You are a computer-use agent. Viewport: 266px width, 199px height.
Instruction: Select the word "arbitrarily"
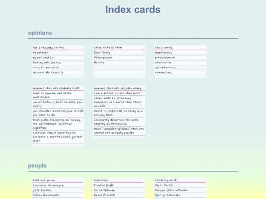pos(163,62)
